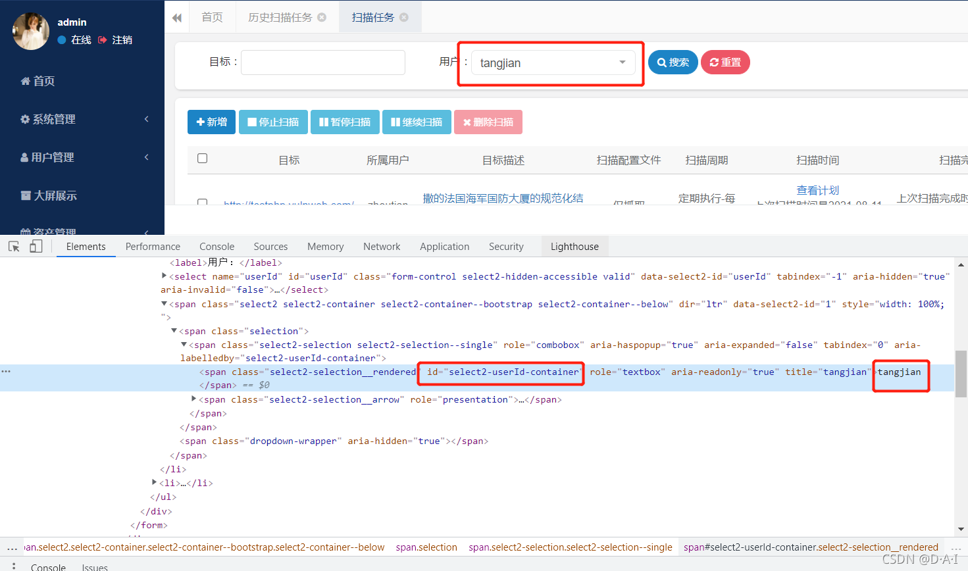Click the 扫描配置文件 column header

coord(629,160)
